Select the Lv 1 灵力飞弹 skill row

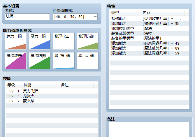[x=52, y=91]
